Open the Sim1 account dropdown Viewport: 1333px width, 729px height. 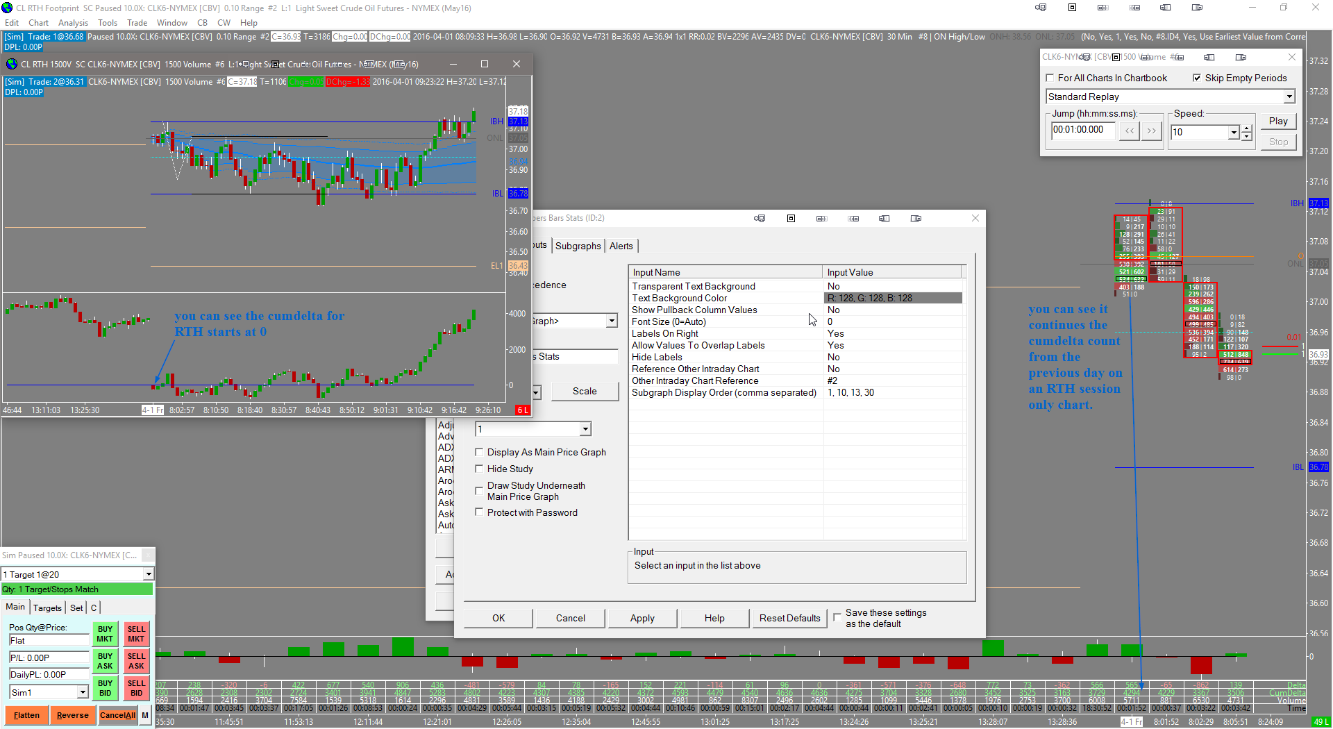(83, 692)
